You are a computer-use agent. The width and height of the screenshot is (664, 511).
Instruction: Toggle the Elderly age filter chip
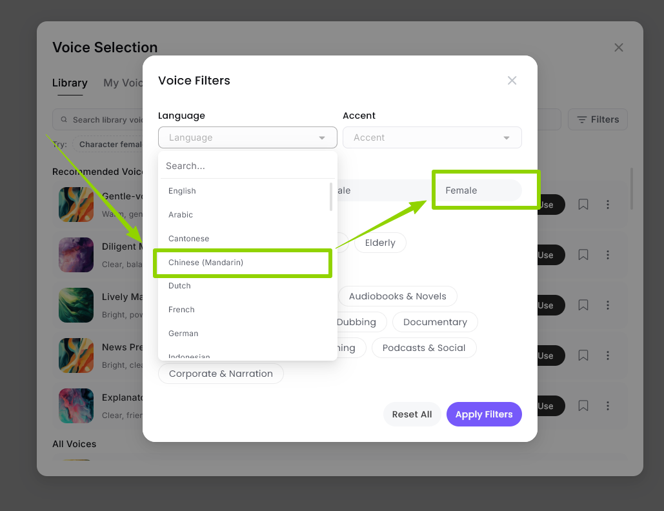click(x=380, y=243)
